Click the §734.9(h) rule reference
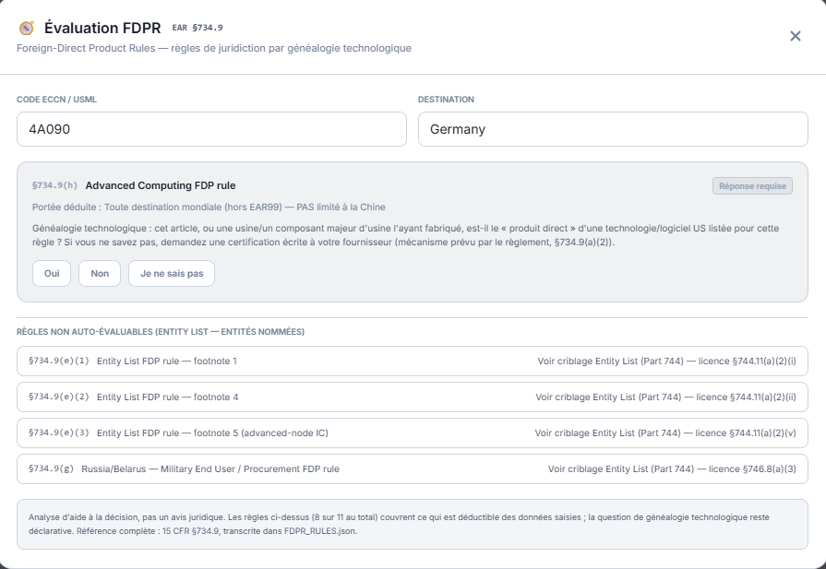Screen dimensions: 826x569 point(54,185)
